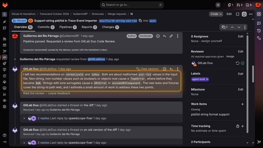Open the Code dropdown button
Image resolution: width=263 pixels, height=148 pixels.
(x=216, y=14)
